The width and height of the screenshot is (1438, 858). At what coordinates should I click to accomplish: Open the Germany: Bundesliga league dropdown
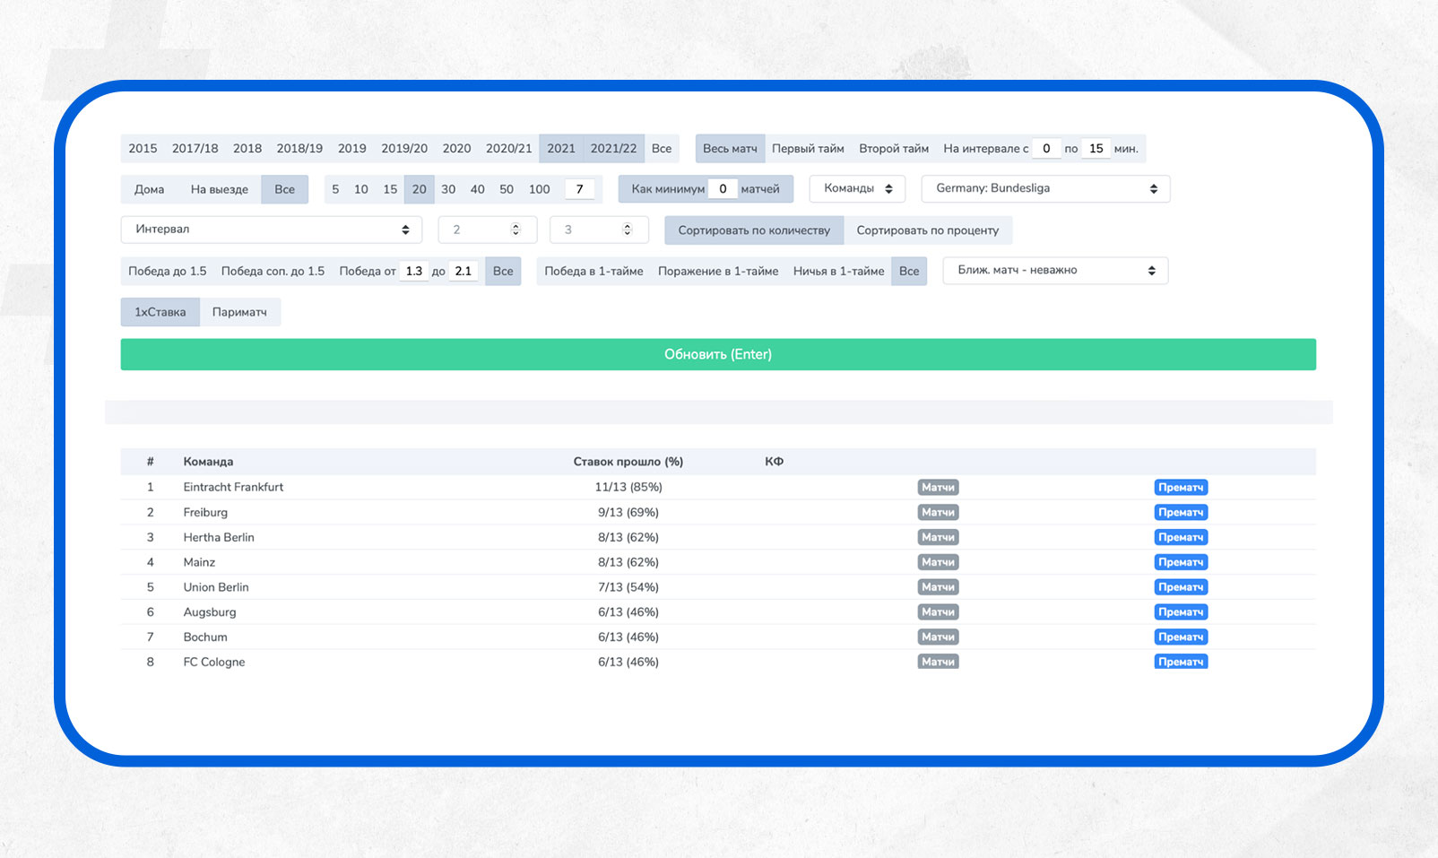pos(1045,189)
